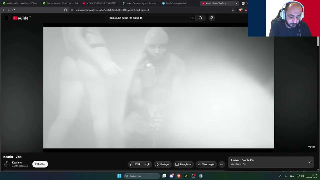The width and height of the screenshot is (320, 180).
Task: Expand the Mix playlist panel chevron
Action: point(309,162)
